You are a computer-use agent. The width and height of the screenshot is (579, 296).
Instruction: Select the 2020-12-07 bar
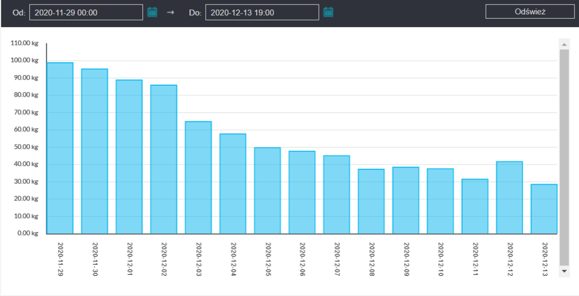336,194
